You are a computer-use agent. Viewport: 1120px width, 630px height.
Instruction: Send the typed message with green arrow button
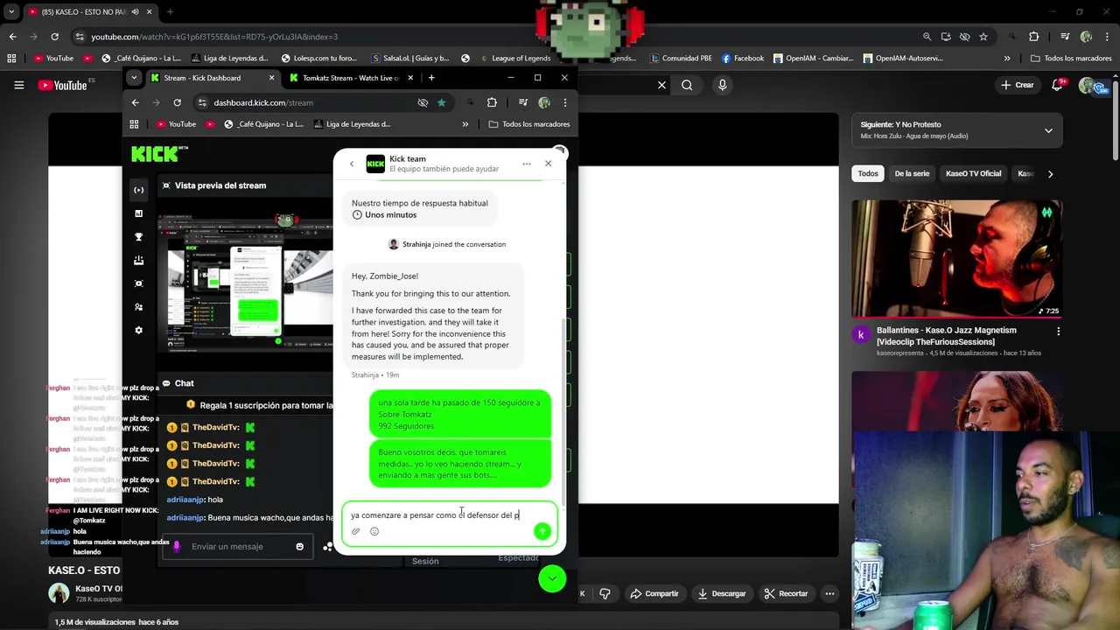542,531
